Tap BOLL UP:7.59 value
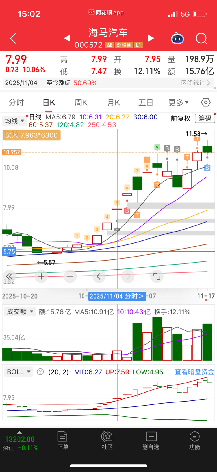The image size is (217, 472). [117, 372]
